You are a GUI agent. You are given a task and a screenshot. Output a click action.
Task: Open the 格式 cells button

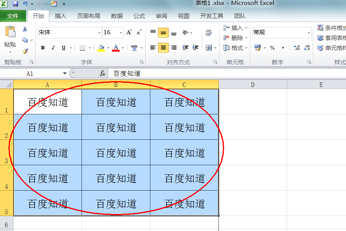pos(233,48)
